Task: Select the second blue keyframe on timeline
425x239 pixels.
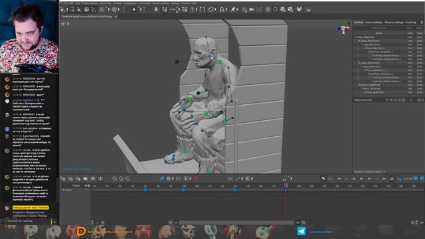Action: 183,190
